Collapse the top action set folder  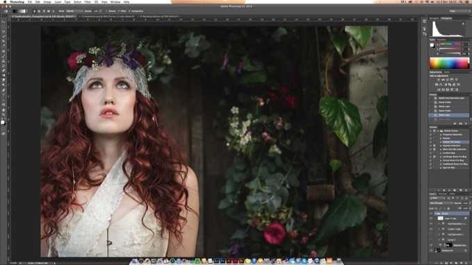click(x=438, y=131)
